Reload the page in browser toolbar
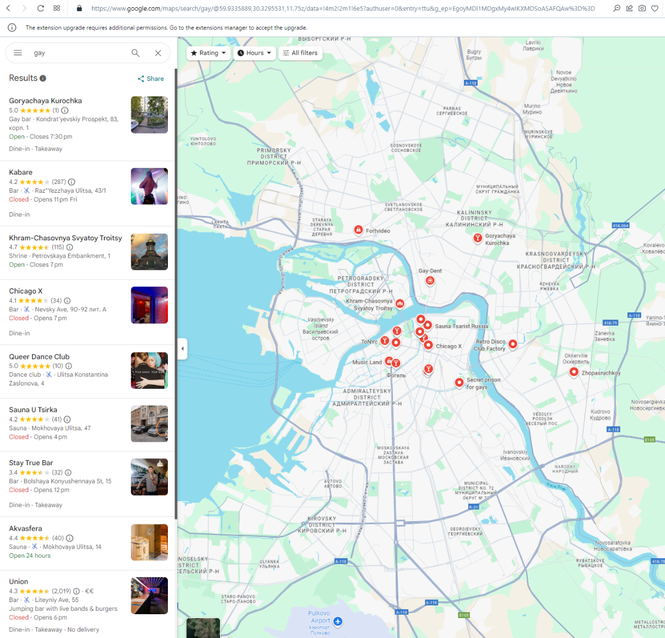665x638 pixels. 40,8
